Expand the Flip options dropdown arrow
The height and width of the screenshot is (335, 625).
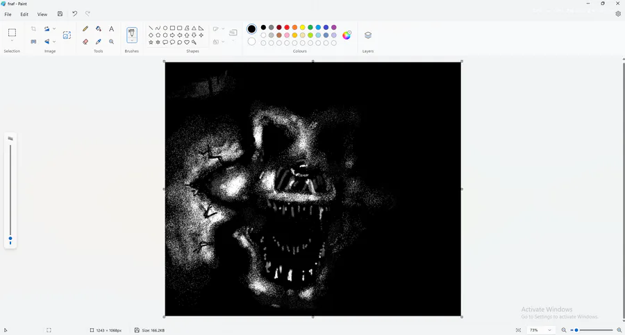click(54, 42)
